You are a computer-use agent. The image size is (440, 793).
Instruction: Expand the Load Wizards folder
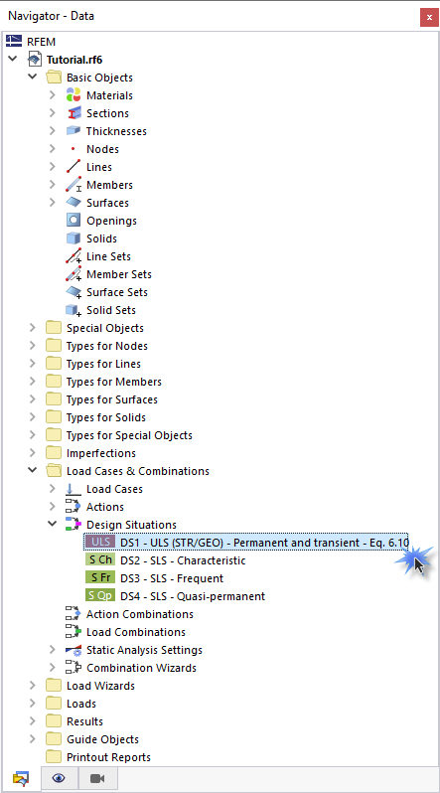[x=33, y=686]
